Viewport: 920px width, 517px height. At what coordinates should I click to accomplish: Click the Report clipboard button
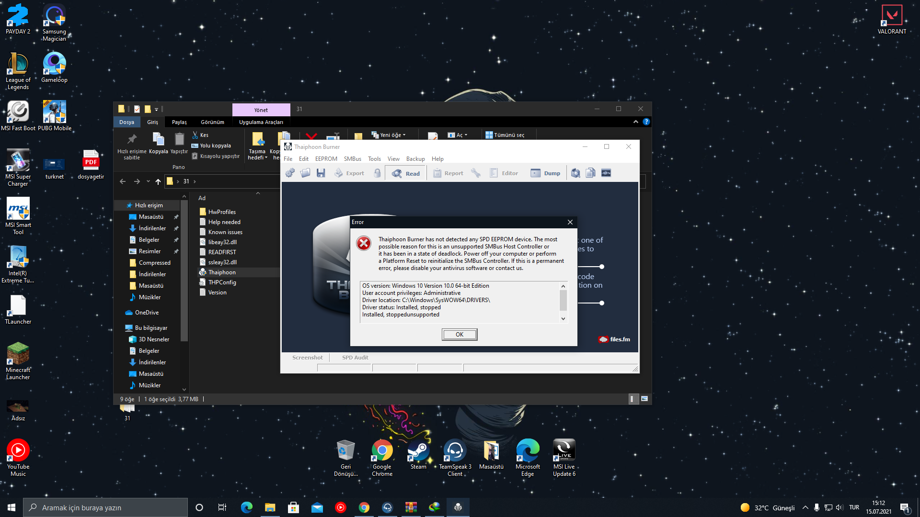[x=448, y=173]
